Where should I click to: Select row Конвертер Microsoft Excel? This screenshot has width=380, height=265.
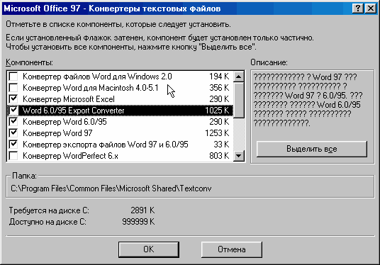coord(121,98)
